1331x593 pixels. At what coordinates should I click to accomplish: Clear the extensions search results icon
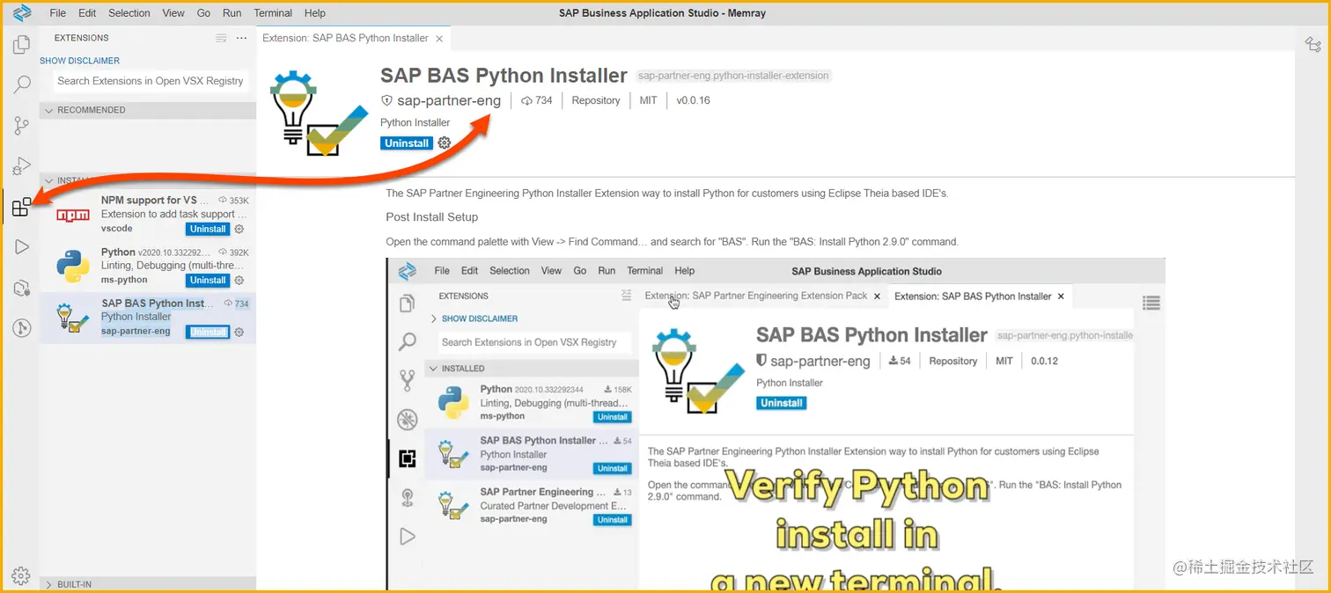(x=221, y=38)
